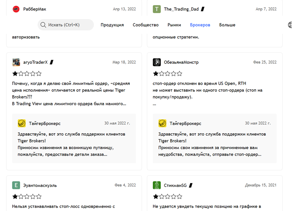Screen dimensions: 292x211
Task: Click Tiger Brokers logo in ОбезьянаМонстр reply
Action: [162, 123]
